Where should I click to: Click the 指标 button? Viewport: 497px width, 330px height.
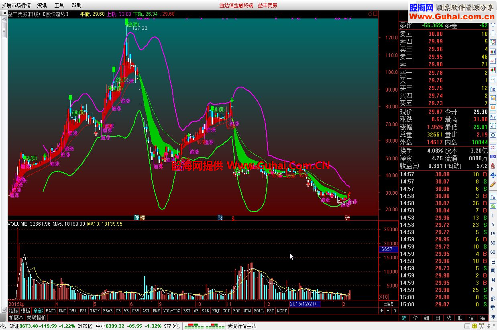click(x=14, y=311)
